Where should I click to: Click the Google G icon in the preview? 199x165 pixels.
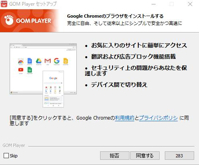tap(57, 61)
